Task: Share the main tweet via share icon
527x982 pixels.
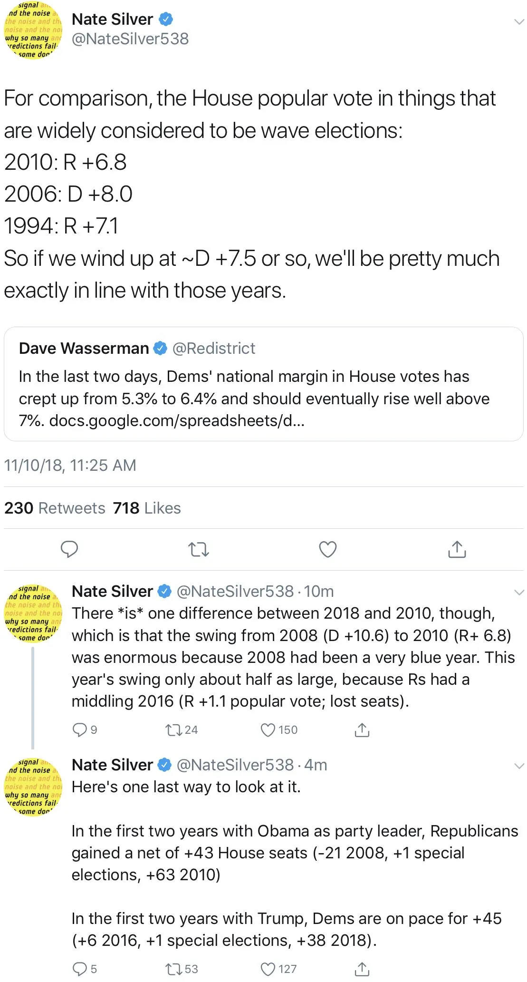Action: 457,549
